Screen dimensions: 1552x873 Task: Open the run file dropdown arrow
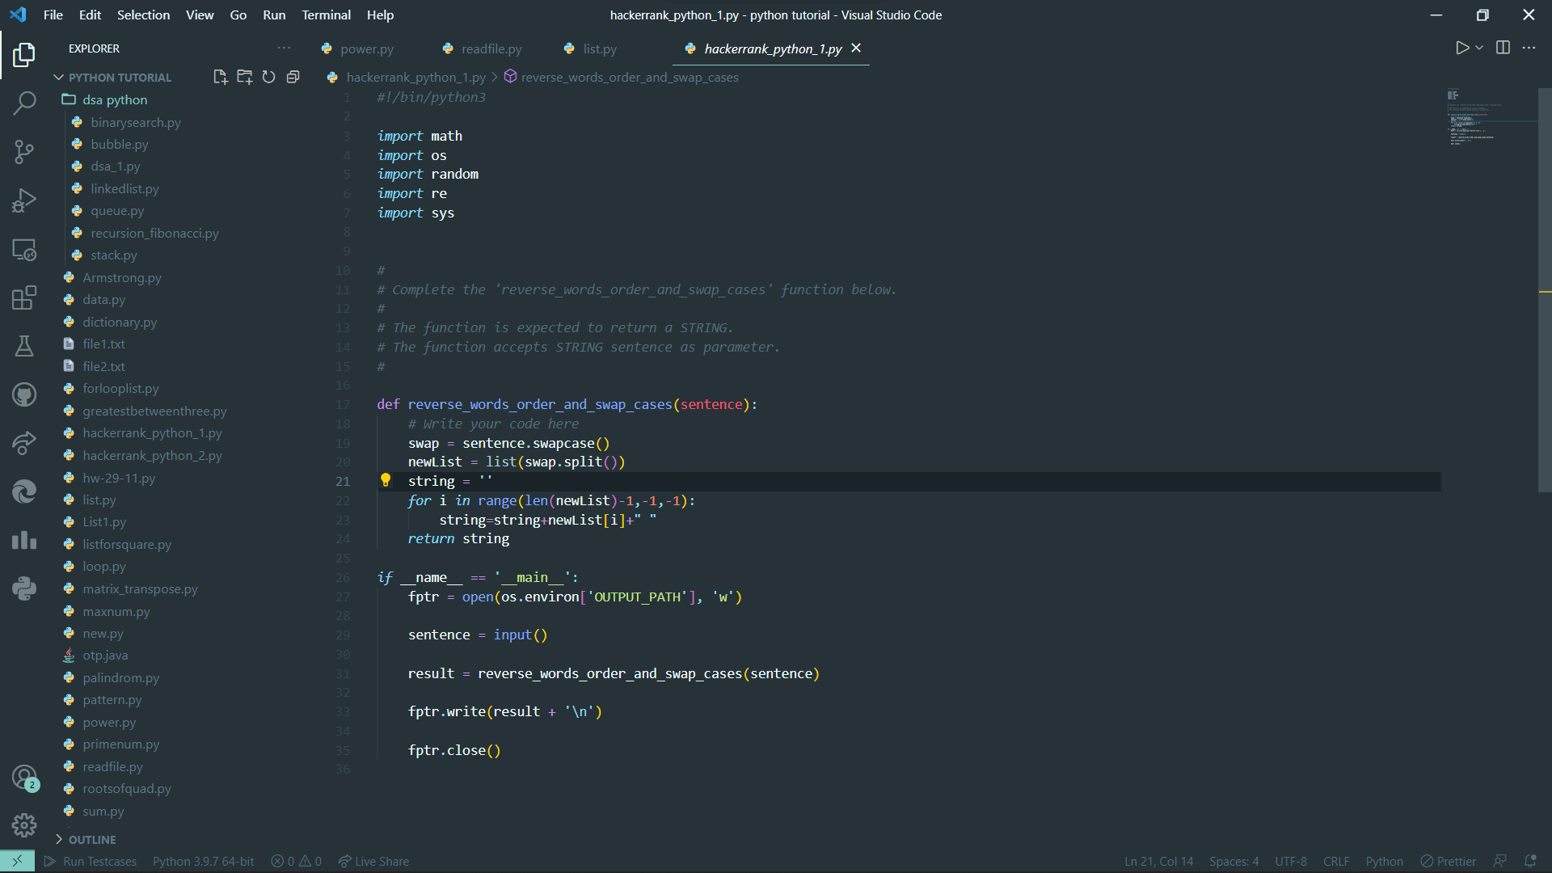coord(1479,48)
